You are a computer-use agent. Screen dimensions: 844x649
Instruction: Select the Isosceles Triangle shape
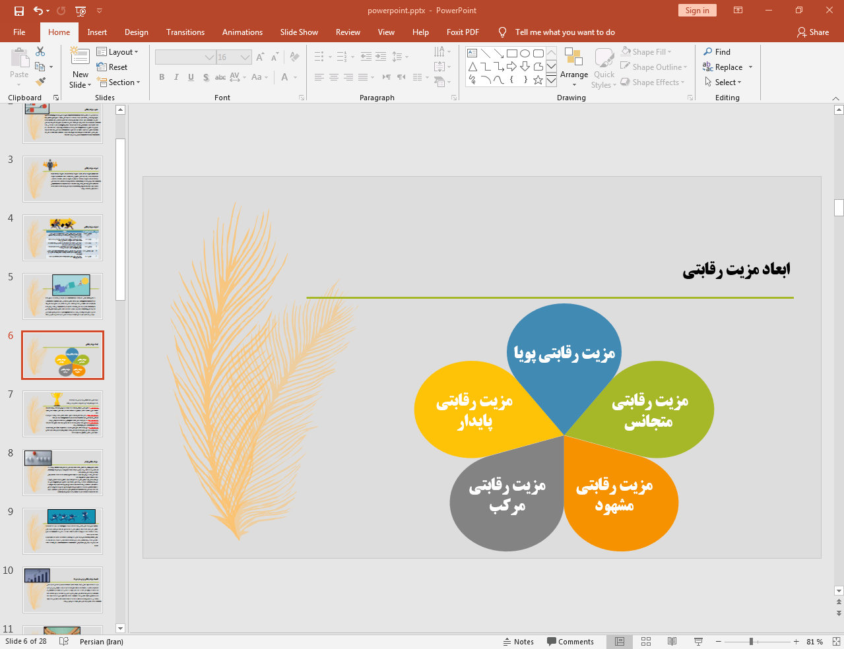pyautogui.click(x=472, y=67)
